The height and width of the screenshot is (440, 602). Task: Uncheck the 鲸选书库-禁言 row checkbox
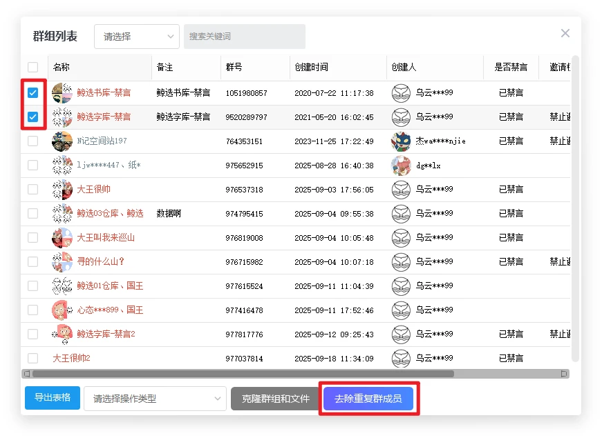32,93
